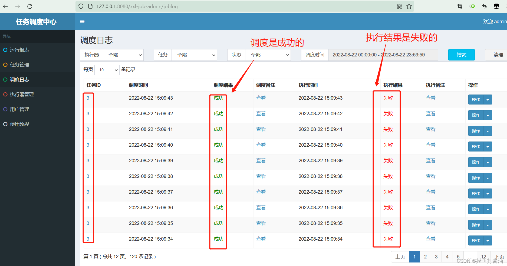
Task: Open 用户管理 in the sidebar
Action: (x=38, y=109)
